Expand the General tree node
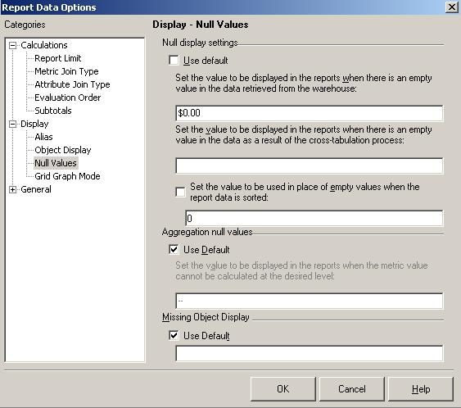This screenshot has height=408, width=461. pyautogui.click(x=12, y=189)
